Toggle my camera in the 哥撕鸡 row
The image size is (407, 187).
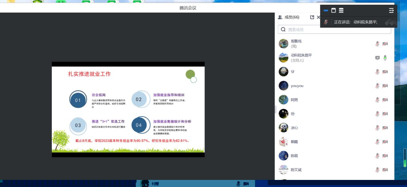(x=385, y=44)
